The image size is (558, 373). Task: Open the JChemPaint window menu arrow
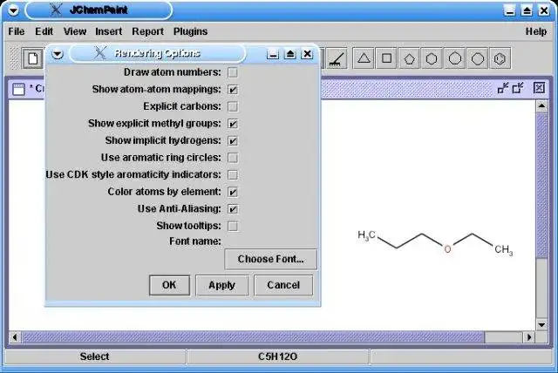[x=14, y=10]
